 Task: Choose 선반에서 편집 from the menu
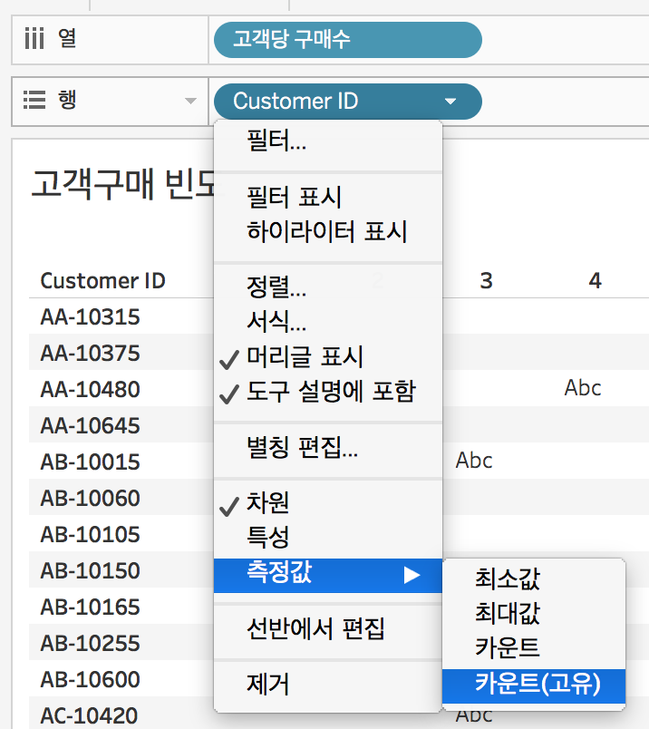(328, 629)
